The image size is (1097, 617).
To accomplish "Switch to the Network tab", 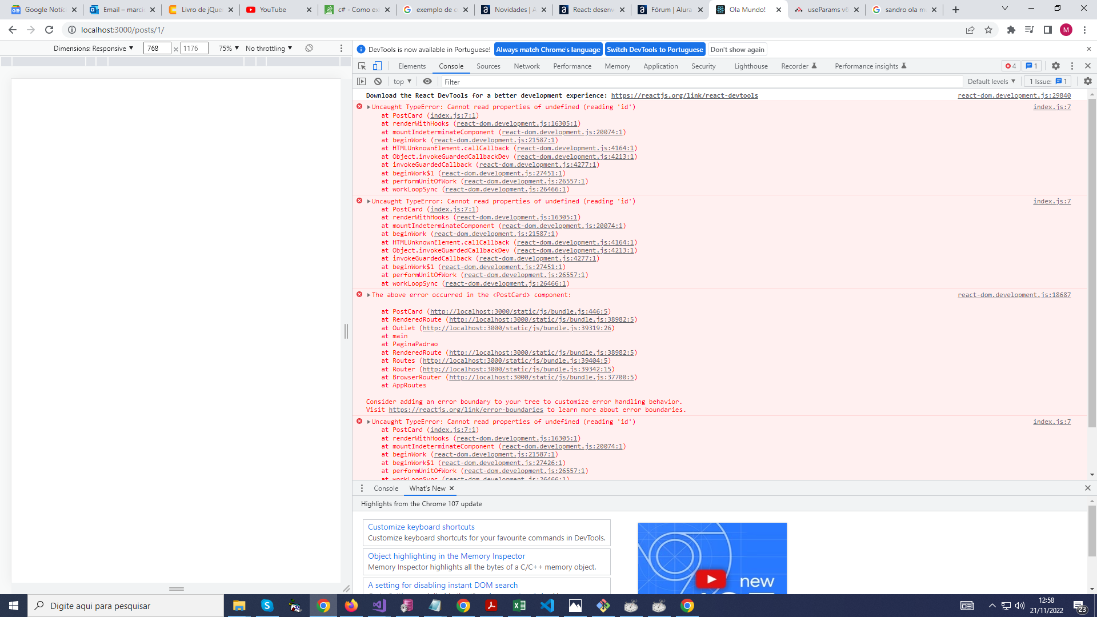I will 527,66.
